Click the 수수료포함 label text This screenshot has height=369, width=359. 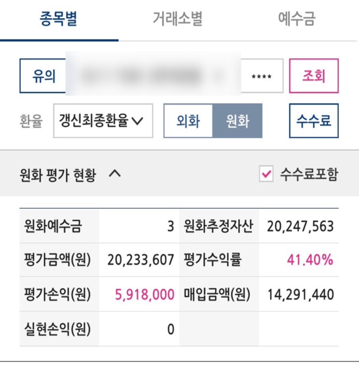(309, 174)
